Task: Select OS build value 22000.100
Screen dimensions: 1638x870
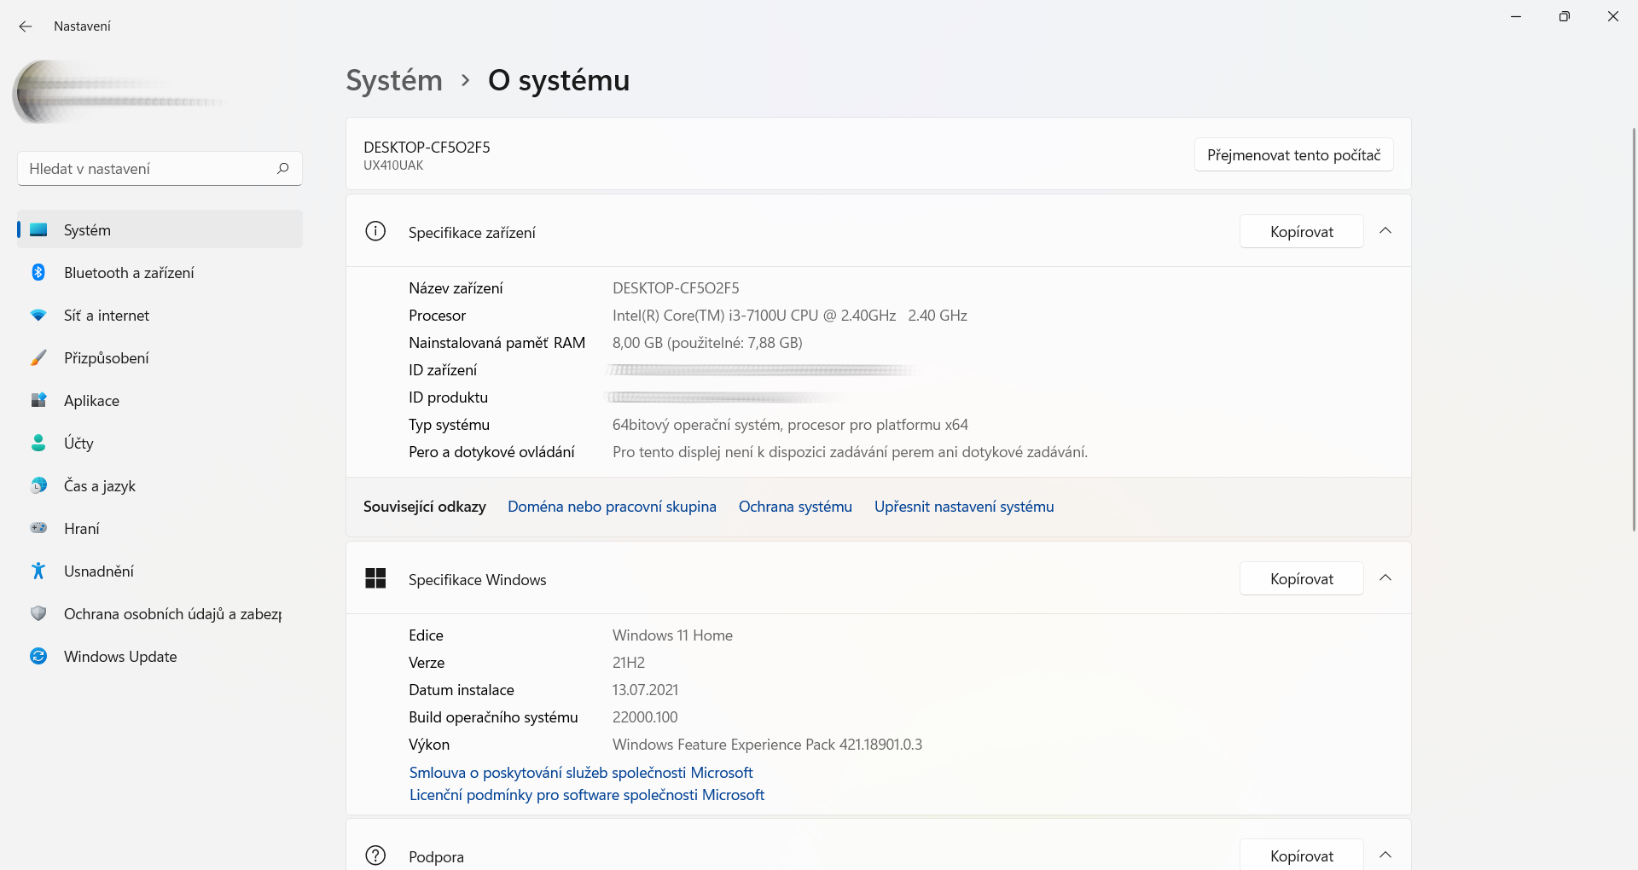Action: (645, 717)
